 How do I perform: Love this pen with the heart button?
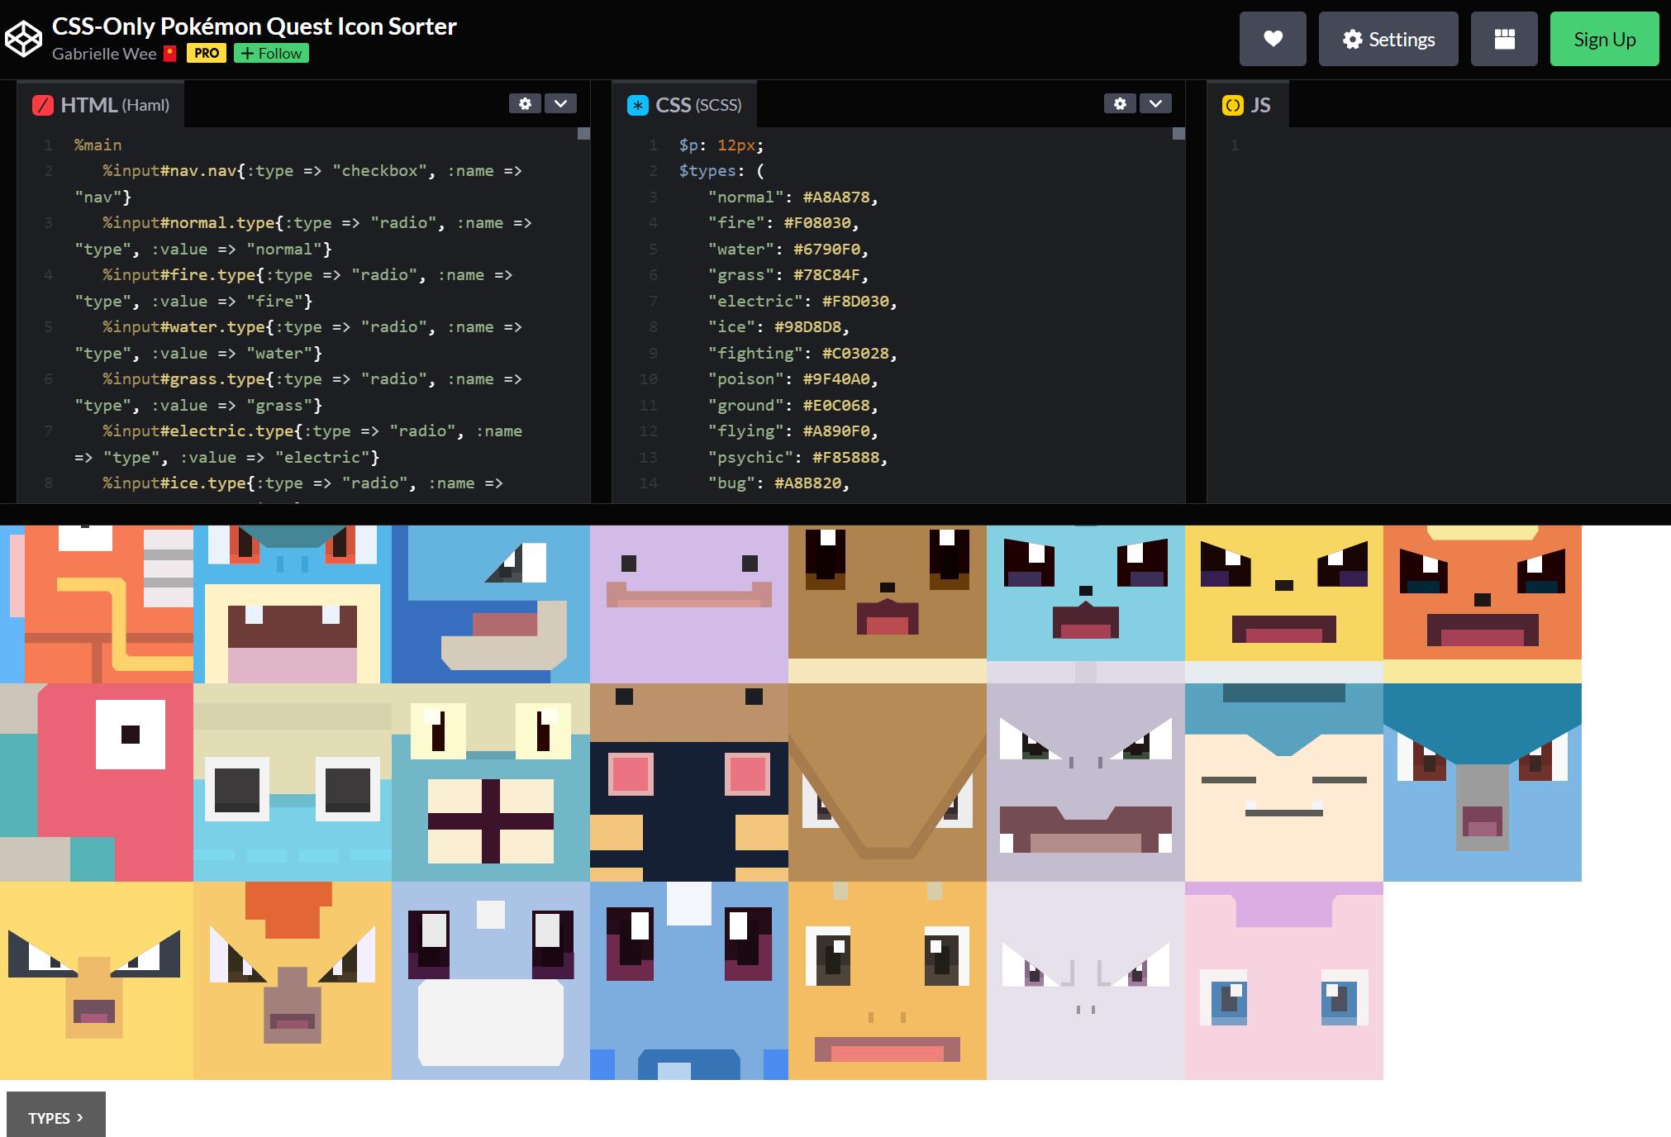click(1273, 39)
